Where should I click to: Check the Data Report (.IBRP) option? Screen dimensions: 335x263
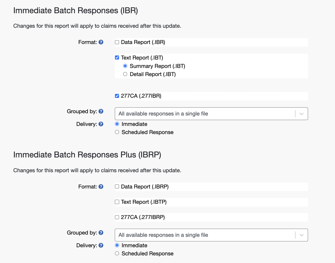(117, 186)
